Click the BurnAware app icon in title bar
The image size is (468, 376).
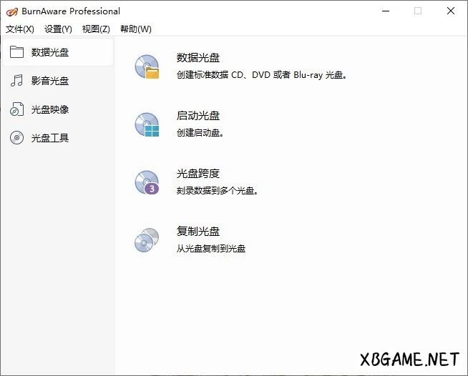pyautogui.click(x=11, y=11)
